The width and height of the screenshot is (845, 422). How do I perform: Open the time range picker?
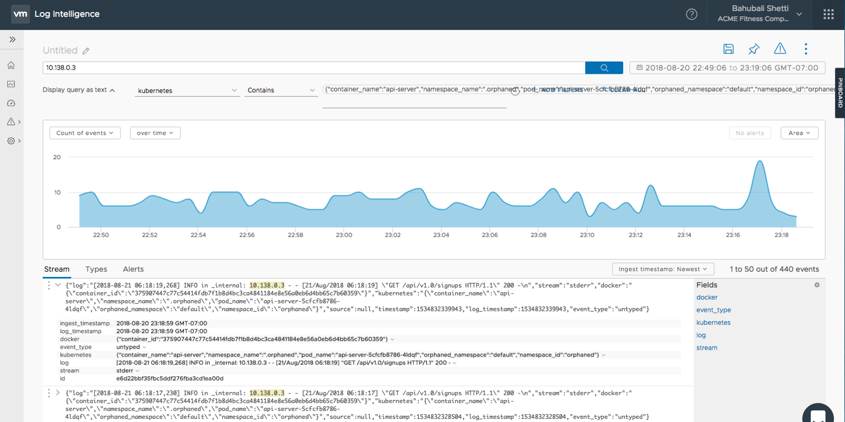[727, 68]
